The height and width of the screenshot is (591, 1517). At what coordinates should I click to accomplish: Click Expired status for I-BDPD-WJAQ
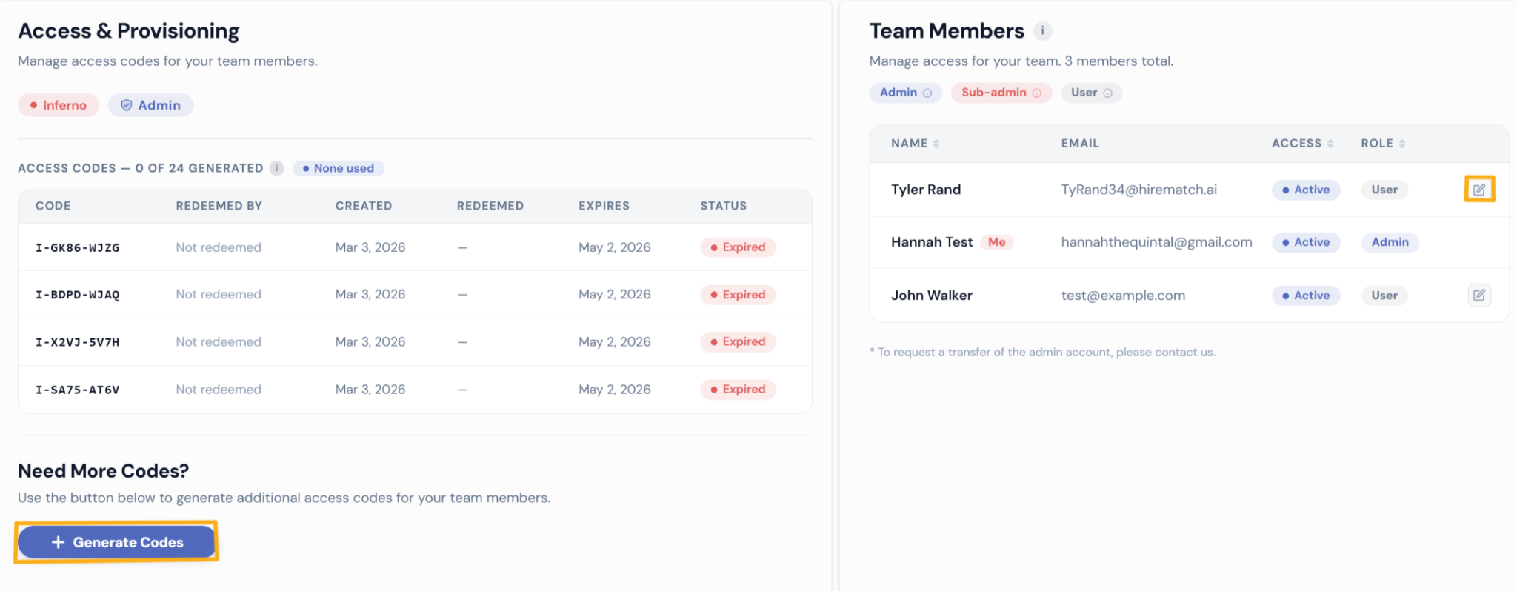pyautogui.click(x=738, y=295)
